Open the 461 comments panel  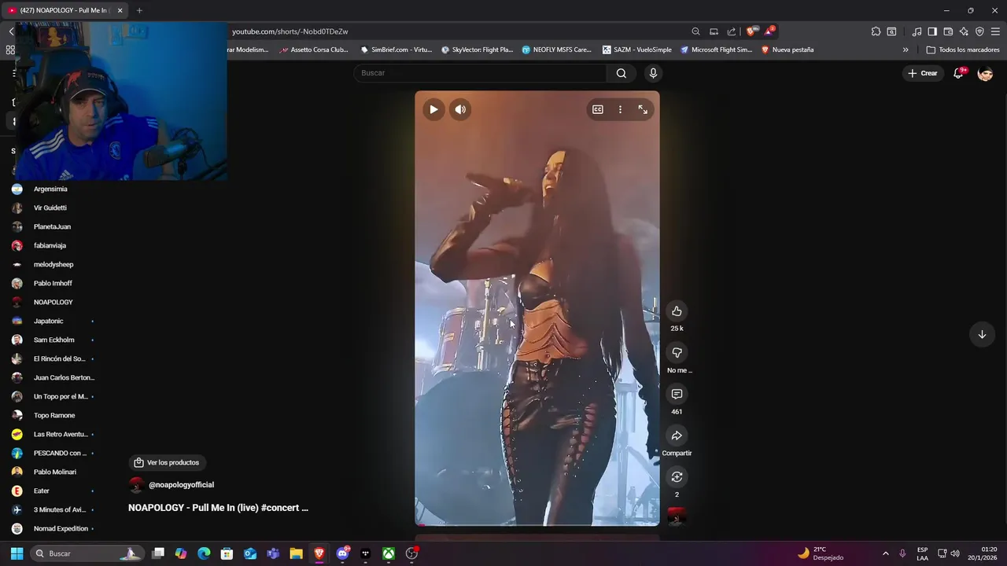[677, 394]
